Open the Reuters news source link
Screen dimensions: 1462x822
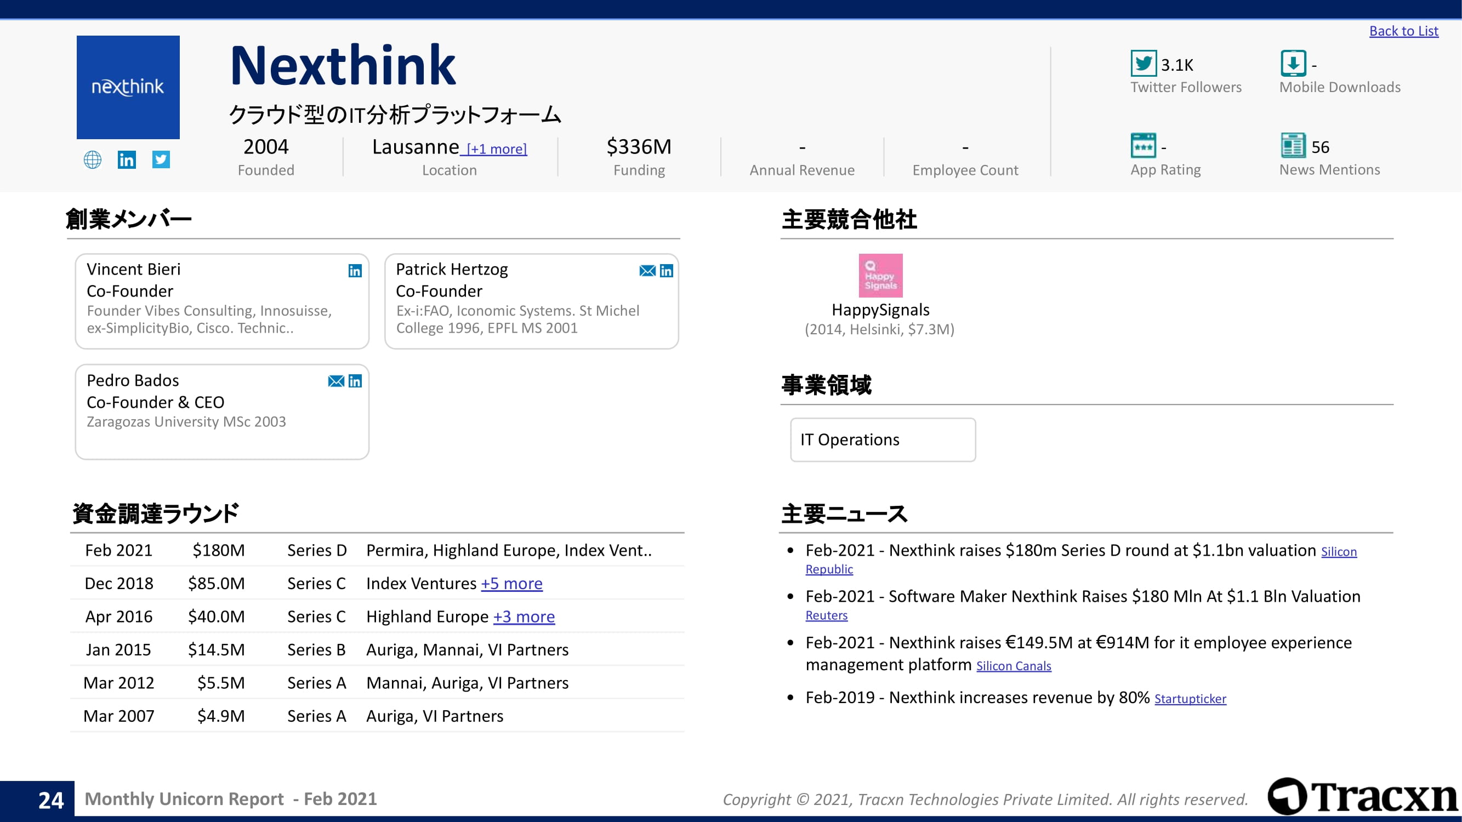[x=826, y=615]
